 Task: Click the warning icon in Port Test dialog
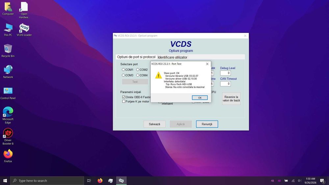pyautogui.click(x=159, y=75)
